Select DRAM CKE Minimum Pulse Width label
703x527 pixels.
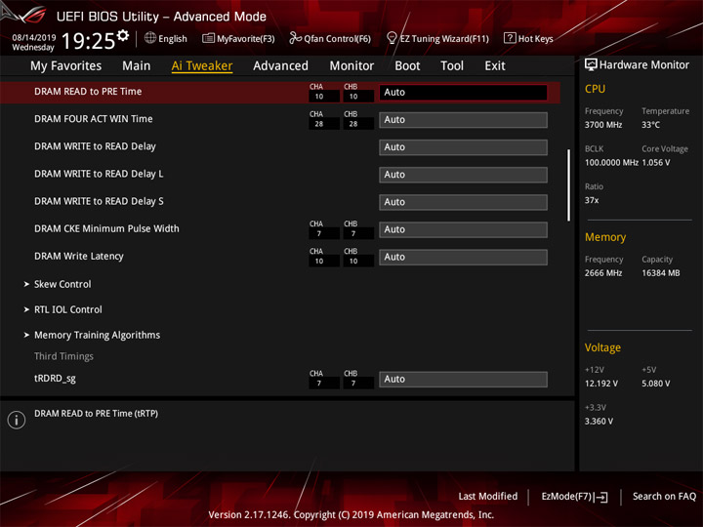pyautogui.click(x=106, y=228)
